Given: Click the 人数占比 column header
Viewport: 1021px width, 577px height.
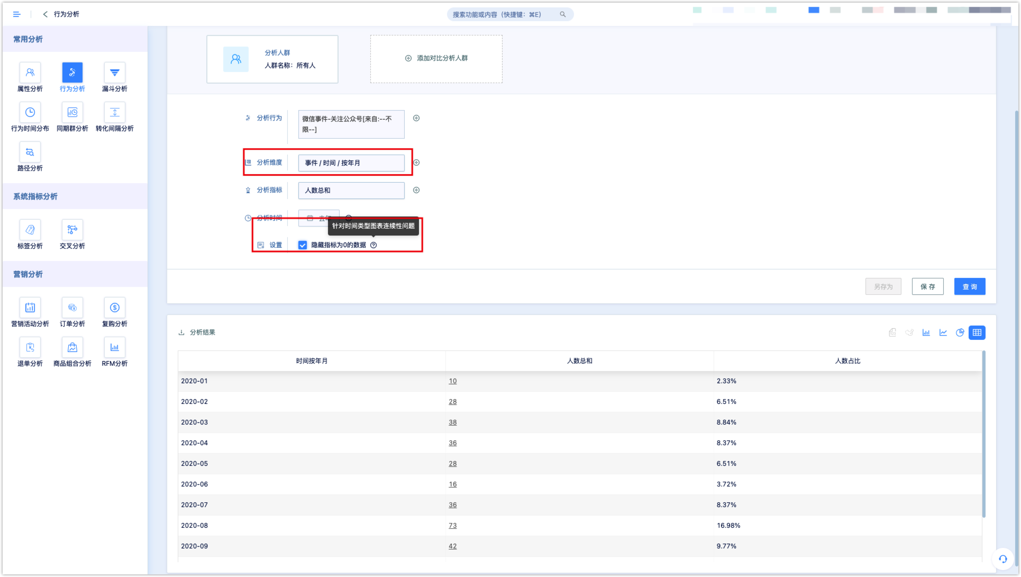Looking at the screenshot, I should coord(847,360).
